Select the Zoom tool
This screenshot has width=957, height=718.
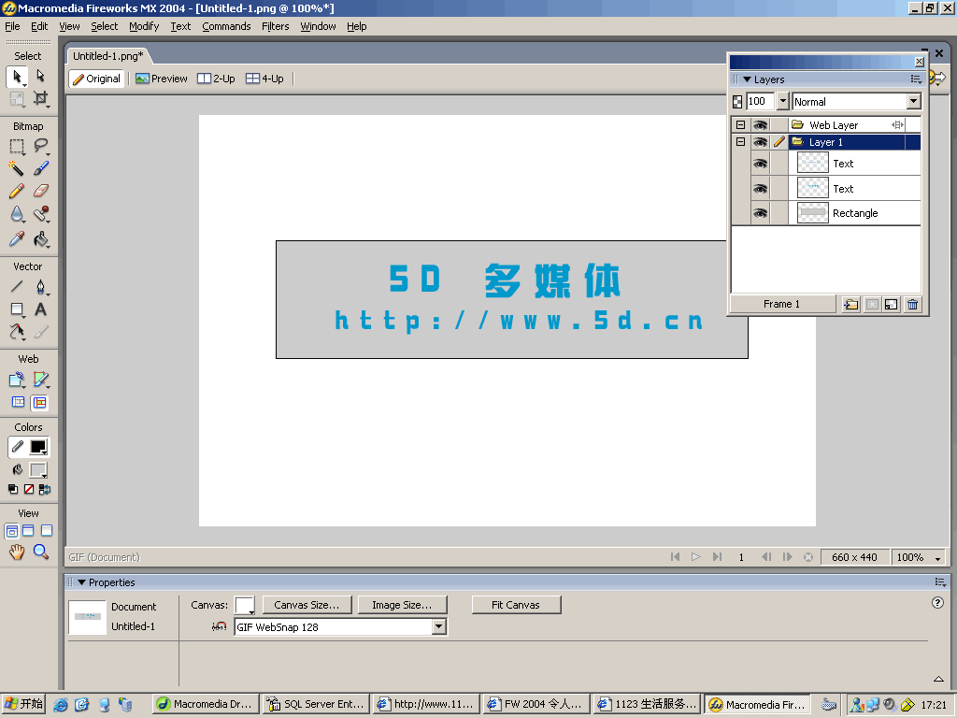click(40, 552)
